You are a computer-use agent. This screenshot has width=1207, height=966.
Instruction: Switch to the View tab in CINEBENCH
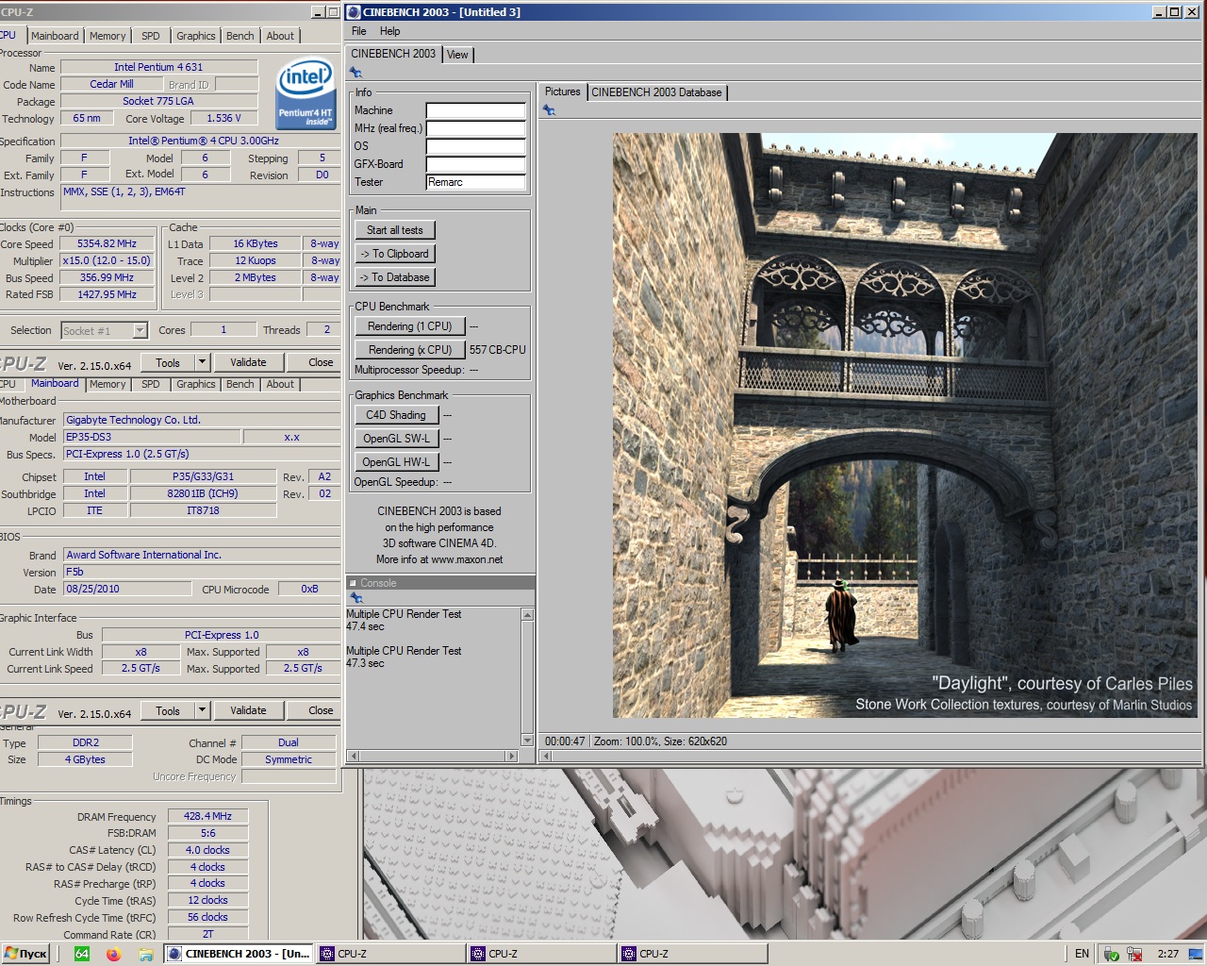pyautogui.click(x=457, y=55)
